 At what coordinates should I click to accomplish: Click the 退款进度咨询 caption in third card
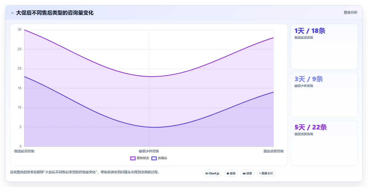pos(303,134)
